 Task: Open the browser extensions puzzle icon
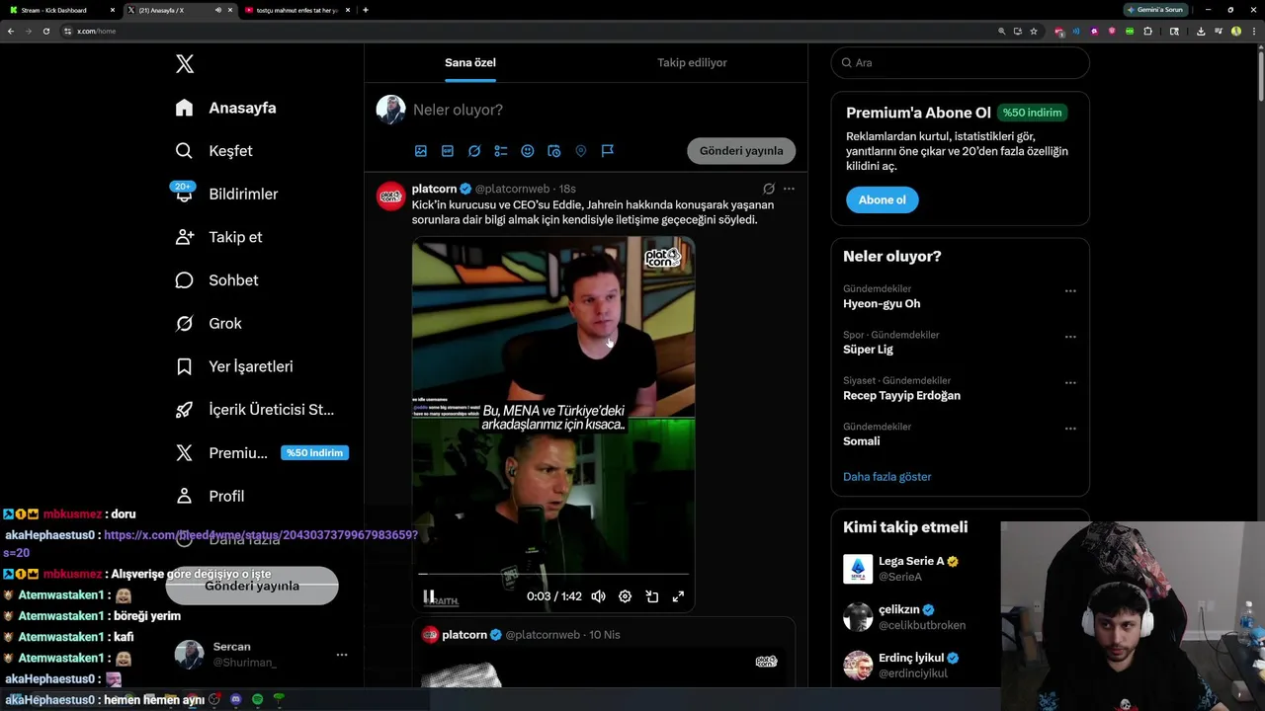1147,31
